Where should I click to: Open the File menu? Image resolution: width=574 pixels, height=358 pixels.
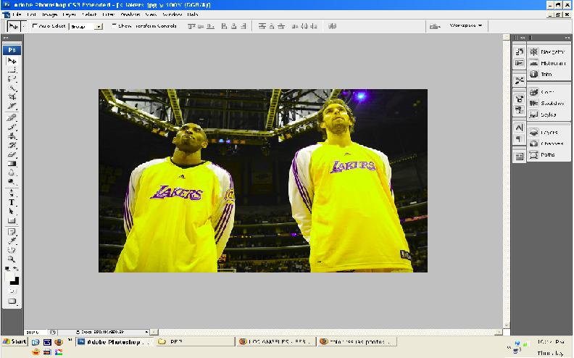[17, 14]
